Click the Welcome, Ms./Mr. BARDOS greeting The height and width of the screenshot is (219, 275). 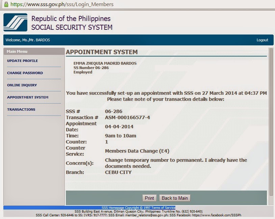pyautogui.click(x=28, y=40)
